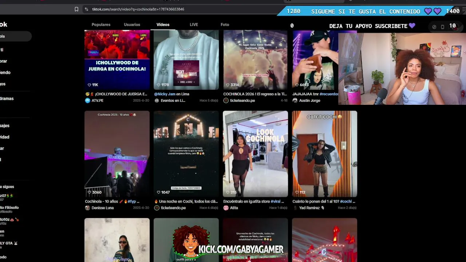Open the LIVE search tab

point(194,25)
